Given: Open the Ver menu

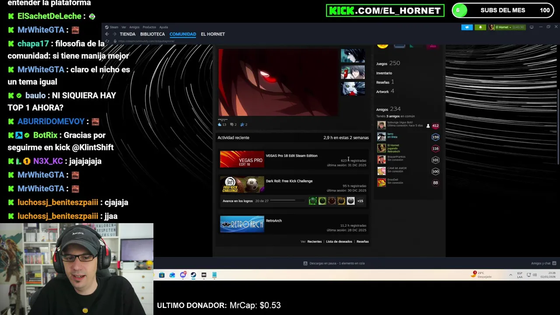Looking at the screenshot, I should tap(124, 27).
